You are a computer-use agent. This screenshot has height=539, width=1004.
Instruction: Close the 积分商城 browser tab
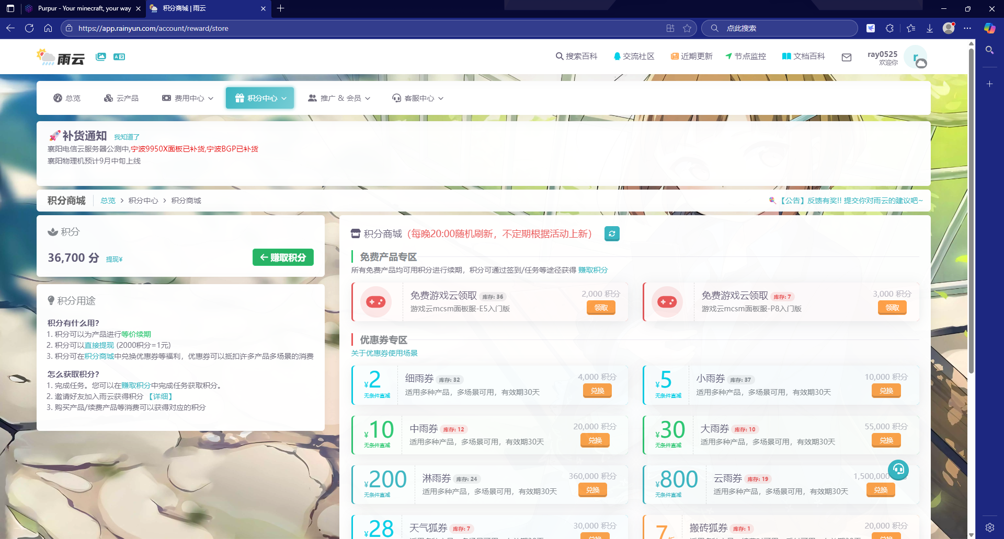click(263, 8)
